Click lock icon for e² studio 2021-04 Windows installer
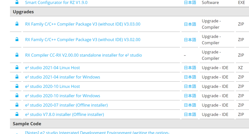The height and width of the screenshot is (134, 249). (17, 77)
